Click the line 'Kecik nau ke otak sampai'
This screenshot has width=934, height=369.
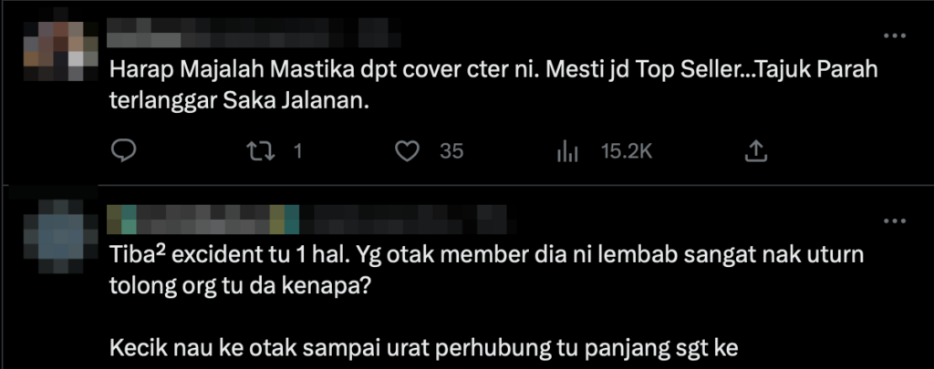(x=423, y=348)
